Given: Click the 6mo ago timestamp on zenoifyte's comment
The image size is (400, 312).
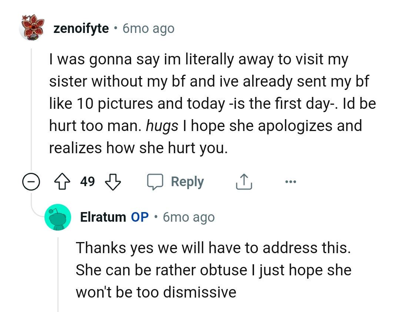Looking at the screenshot, I should coord(148,28).
